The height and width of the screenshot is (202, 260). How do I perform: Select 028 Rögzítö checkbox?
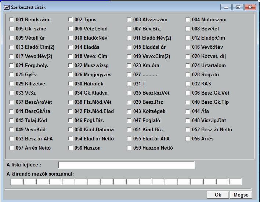tap(188, 75)
